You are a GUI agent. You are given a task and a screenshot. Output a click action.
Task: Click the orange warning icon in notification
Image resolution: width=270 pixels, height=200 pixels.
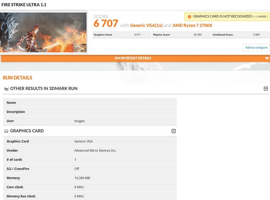click(x=189, y=17)
